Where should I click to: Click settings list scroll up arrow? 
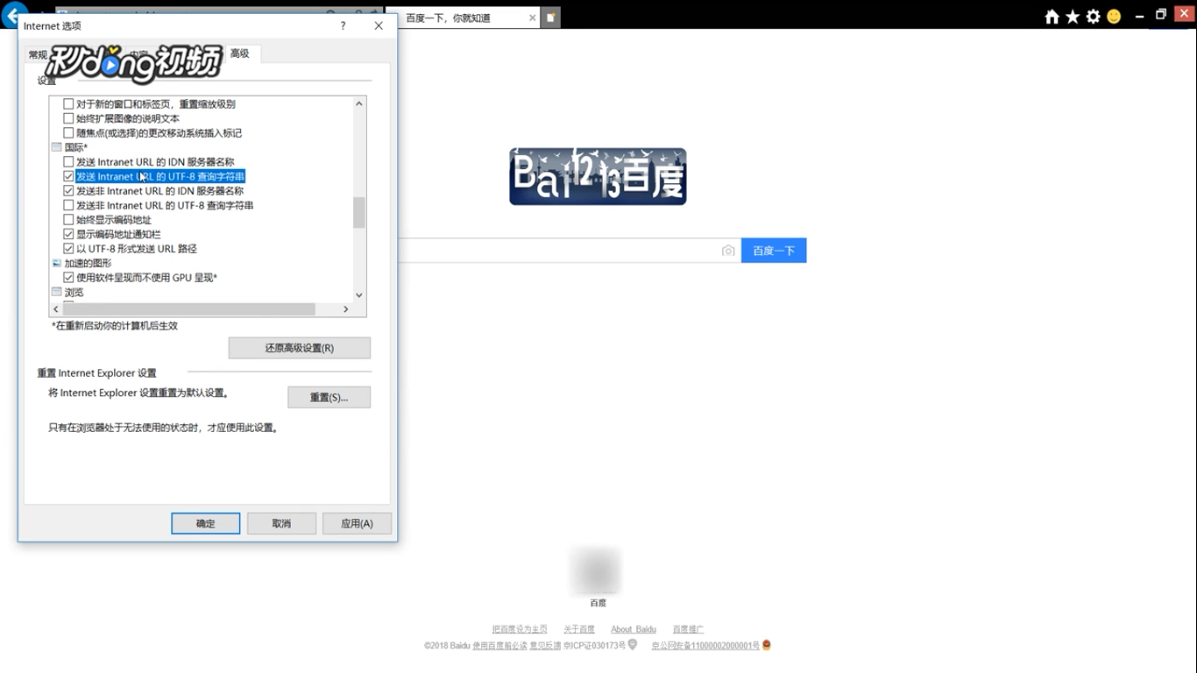[359, 103]
